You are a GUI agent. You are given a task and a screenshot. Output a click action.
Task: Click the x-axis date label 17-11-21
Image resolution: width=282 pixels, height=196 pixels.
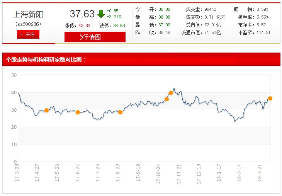(x=178, y=174)
